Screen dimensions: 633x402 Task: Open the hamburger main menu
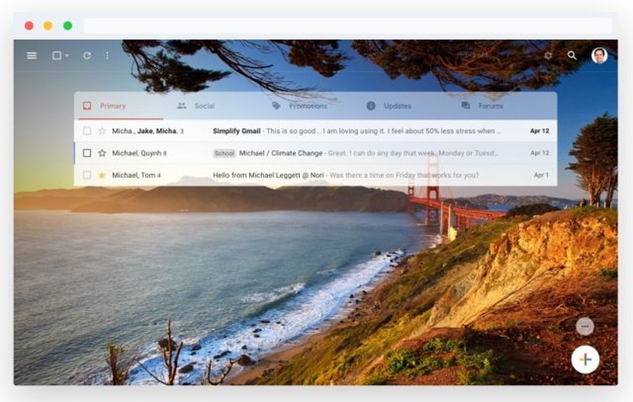(x=32, y=56)
